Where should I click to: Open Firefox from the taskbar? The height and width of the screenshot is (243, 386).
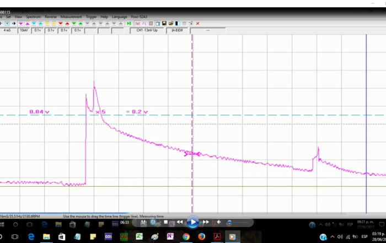[x=202, y=236]
